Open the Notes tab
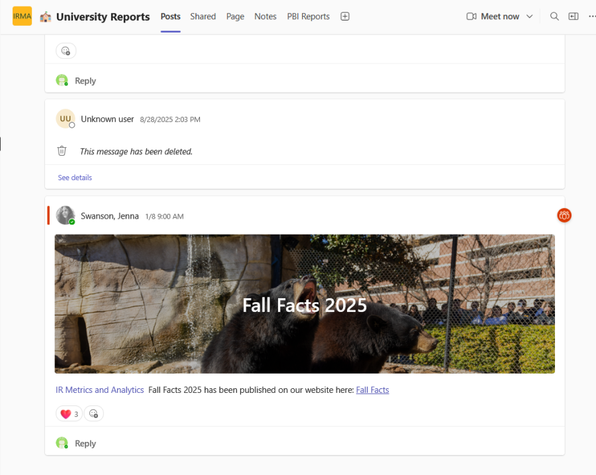Image resolution: width=596 pixels, height=475 pixels. click(266, 17)
